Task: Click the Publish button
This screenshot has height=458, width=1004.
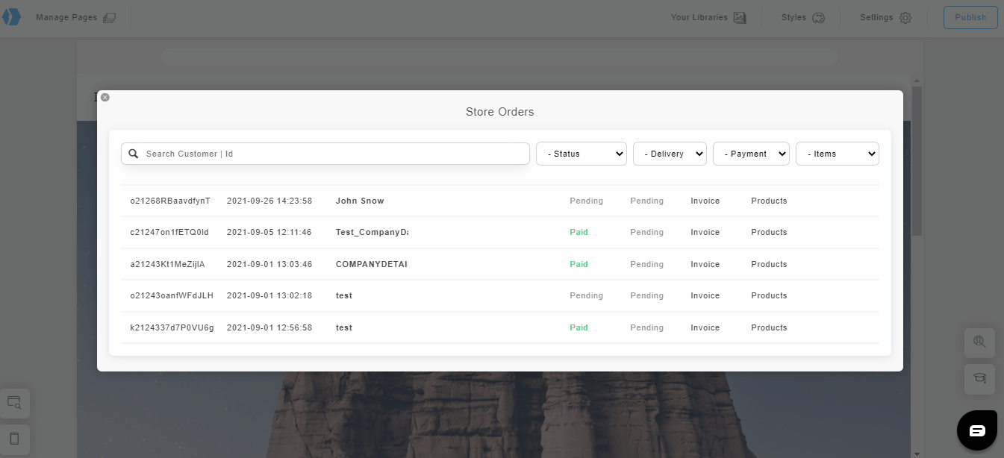Action: coord(970,17)
